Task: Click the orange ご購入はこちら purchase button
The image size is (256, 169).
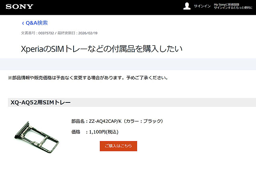Action: point(118,146)
